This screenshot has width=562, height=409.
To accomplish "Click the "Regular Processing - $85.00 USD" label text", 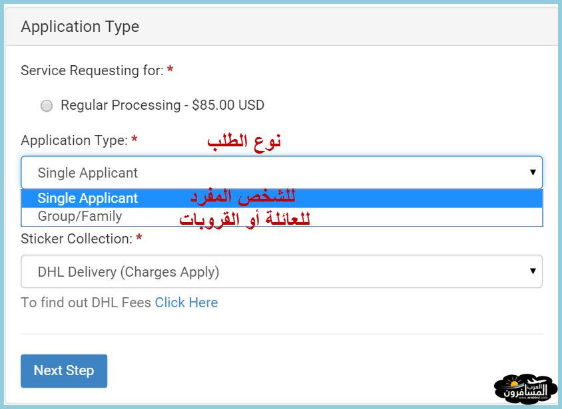I will 162,105.
